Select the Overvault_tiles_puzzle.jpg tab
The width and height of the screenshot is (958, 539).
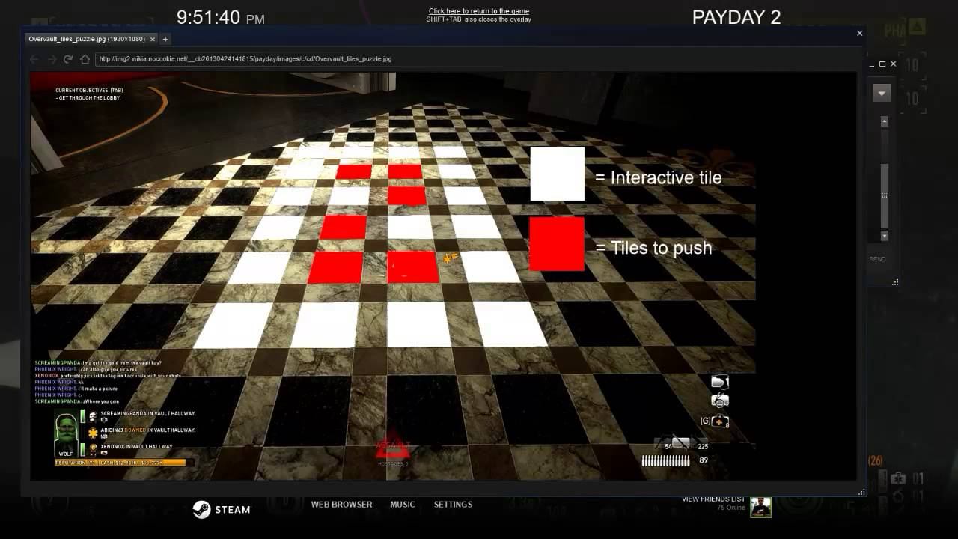[x=91, y=39]
